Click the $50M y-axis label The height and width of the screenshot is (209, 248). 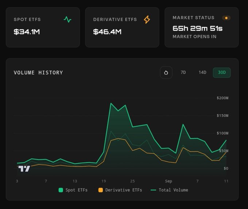click(224, 151)
